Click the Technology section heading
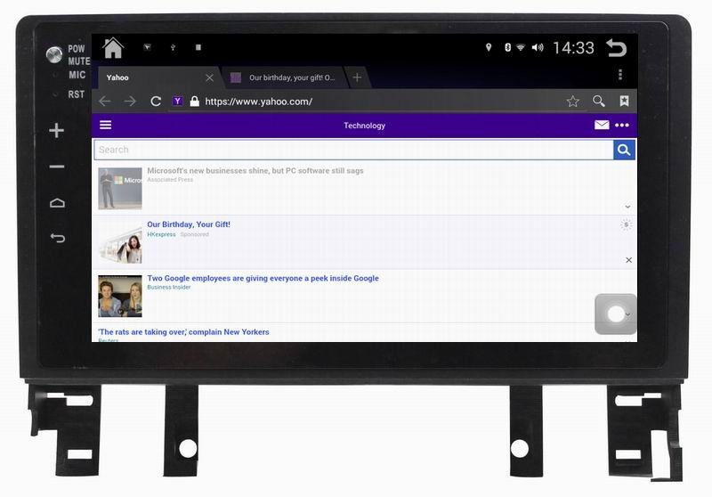712x497 pixels. point(364,126)
